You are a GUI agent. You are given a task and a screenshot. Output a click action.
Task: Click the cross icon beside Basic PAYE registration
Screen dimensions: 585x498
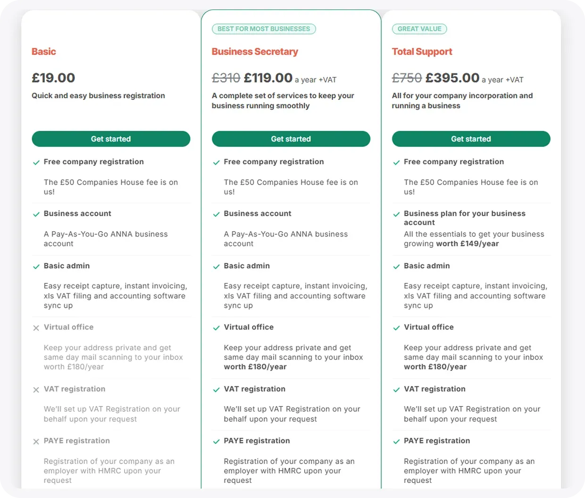[36, 441]
